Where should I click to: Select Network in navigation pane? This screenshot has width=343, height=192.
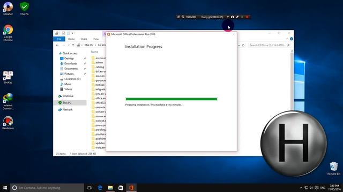[65, 109]
